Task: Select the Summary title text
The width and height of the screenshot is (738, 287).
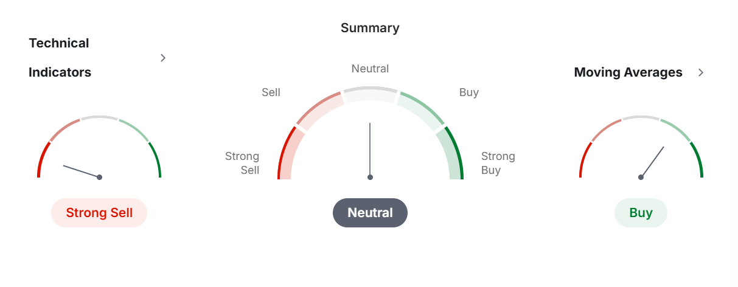Action: 370,28
